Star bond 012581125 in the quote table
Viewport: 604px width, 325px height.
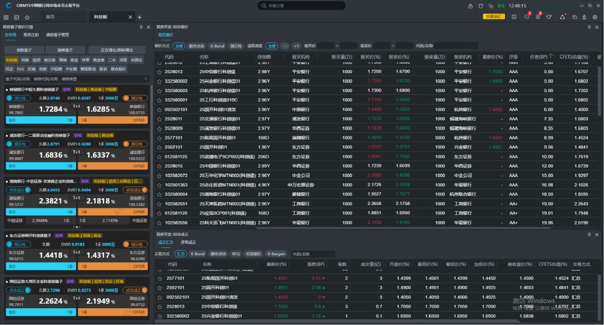click(159, 156)
